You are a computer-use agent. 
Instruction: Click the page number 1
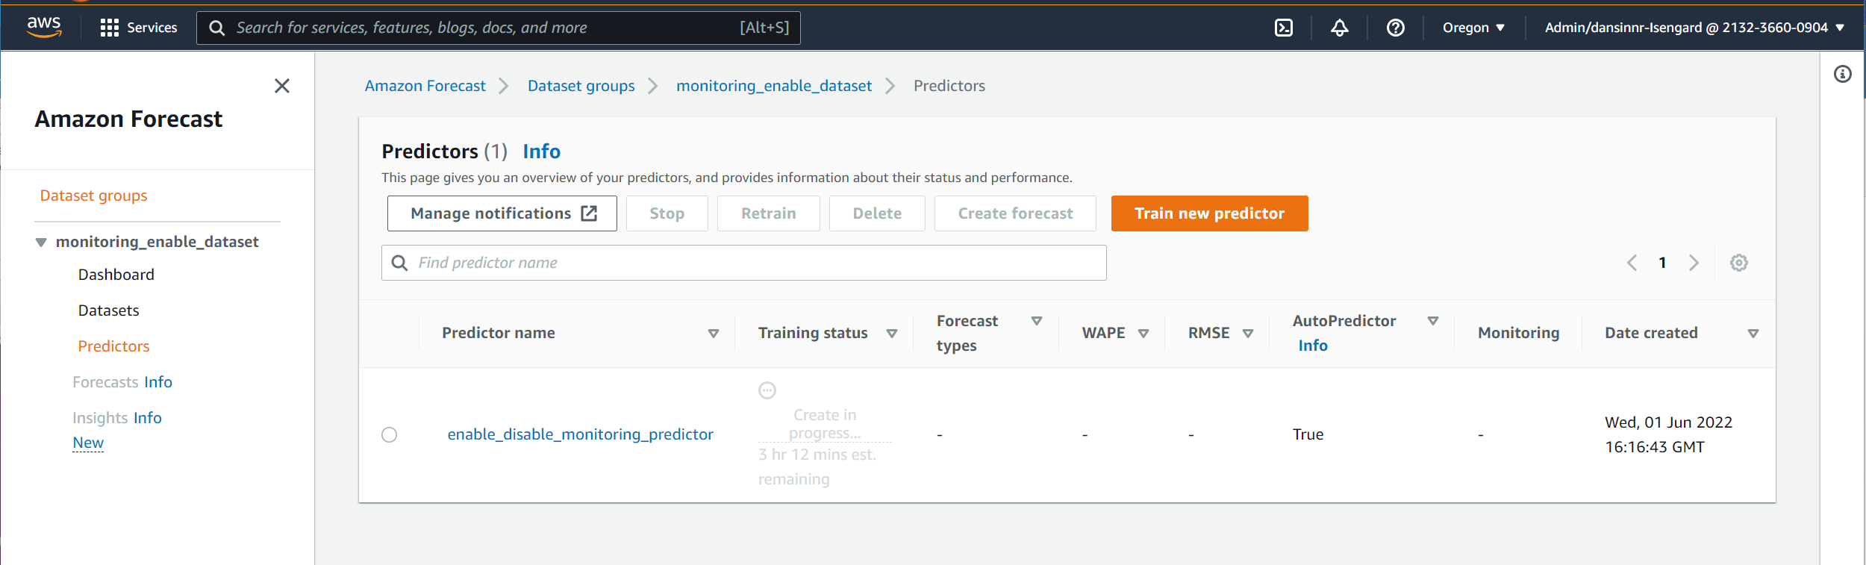[x=1663, y=263]
